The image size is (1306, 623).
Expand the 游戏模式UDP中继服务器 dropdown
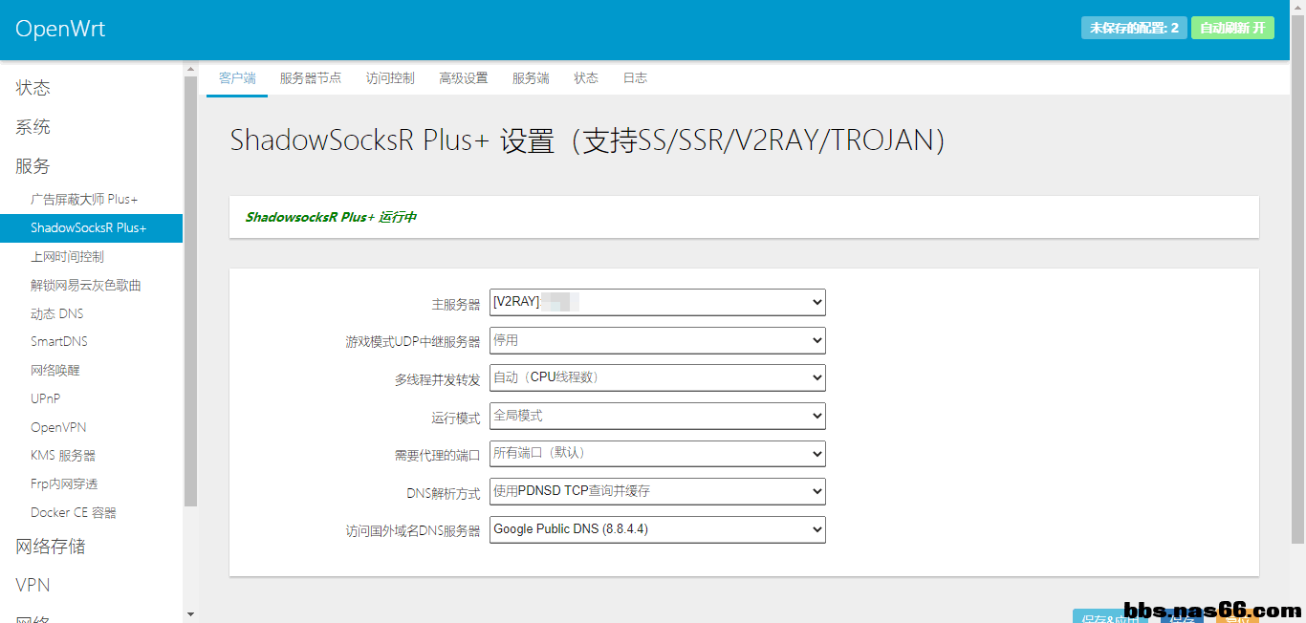[657, 340]
